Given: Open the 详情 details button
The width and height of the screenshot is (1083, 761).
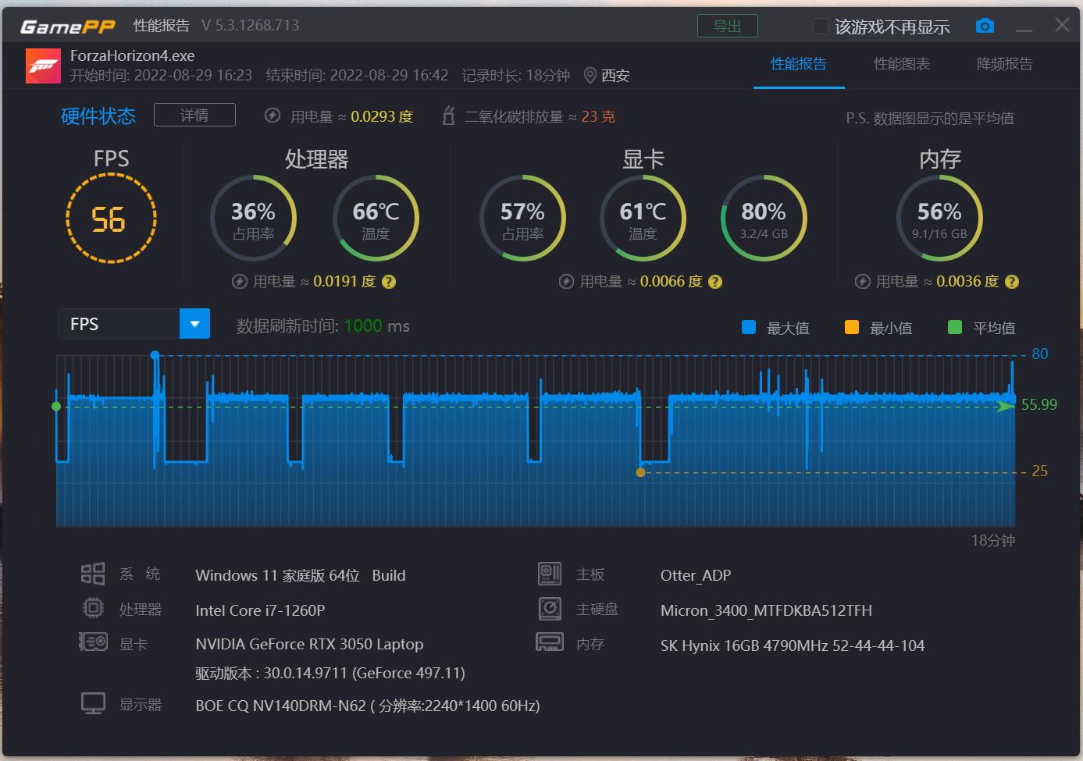Looking at the screenshot, I should [x=194, y=115].
